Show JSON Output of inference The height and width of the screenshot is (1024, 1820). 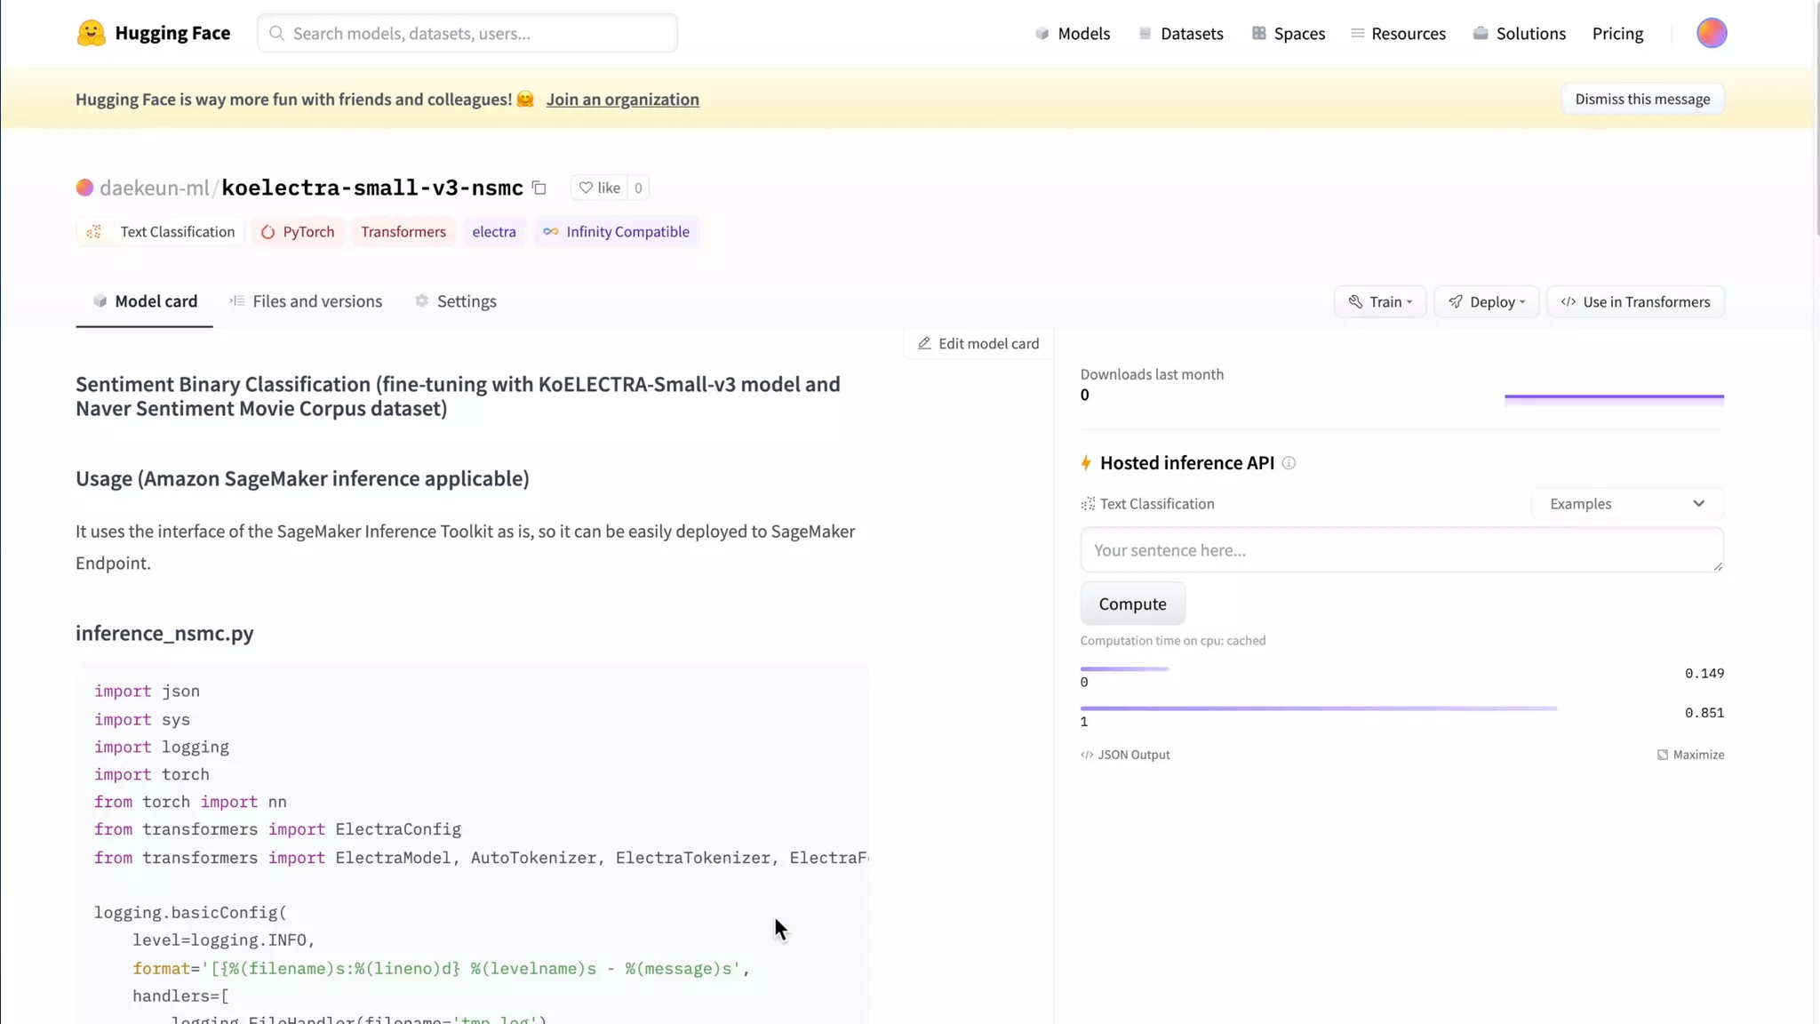click(x=1125, y=755)
